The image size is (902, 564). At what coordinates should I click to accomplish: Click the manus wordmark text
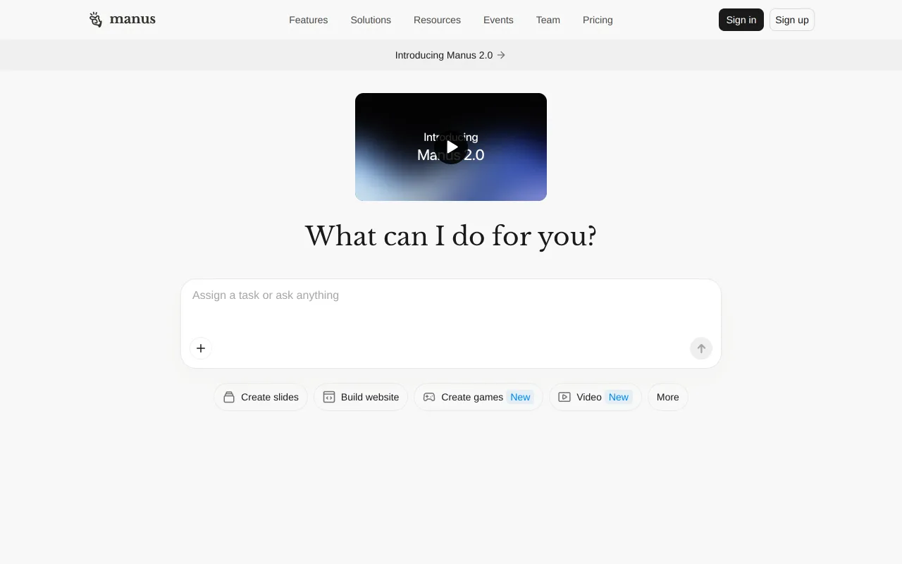pyautogui.click(x=132, y=20)
